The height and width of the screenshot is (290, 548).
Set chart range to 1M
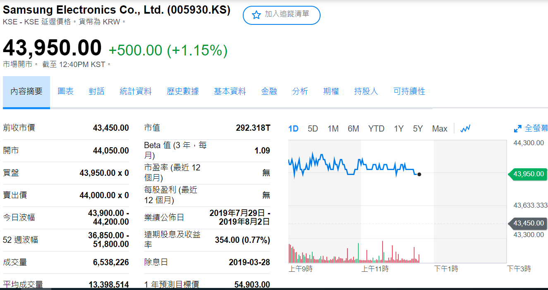[x=333, y=129]
